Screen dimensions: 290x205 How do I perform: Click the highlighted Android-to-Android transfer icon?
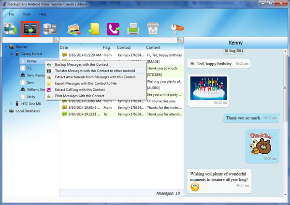click(30, 29)
